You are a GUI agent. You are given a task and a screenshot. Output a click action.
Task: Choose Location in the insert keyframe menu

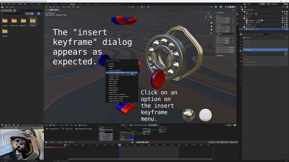112,64
